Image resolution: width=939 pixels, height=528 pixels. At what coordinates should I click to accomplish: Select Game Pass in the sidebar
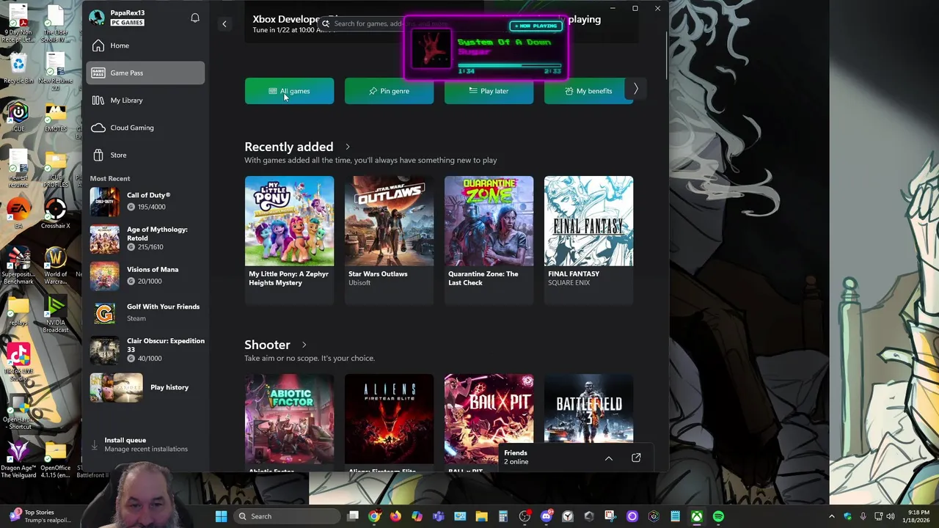tap(145, 73)
